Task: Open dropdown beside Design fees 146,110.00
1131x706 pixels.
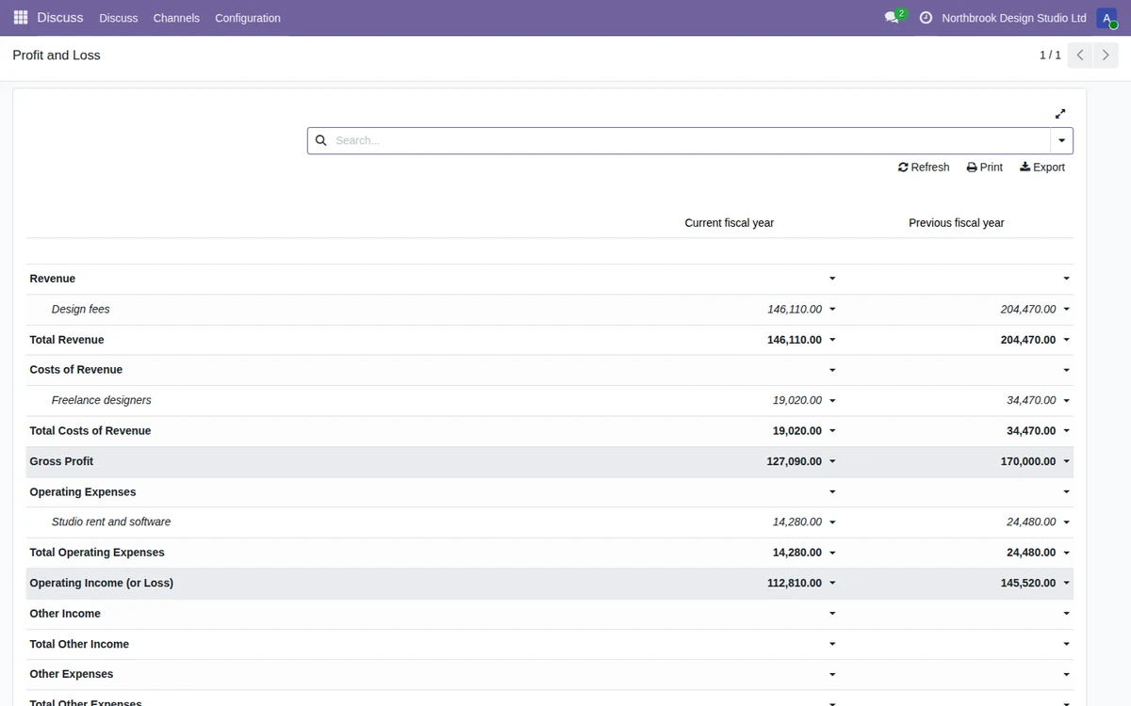Action: (832, 309)
